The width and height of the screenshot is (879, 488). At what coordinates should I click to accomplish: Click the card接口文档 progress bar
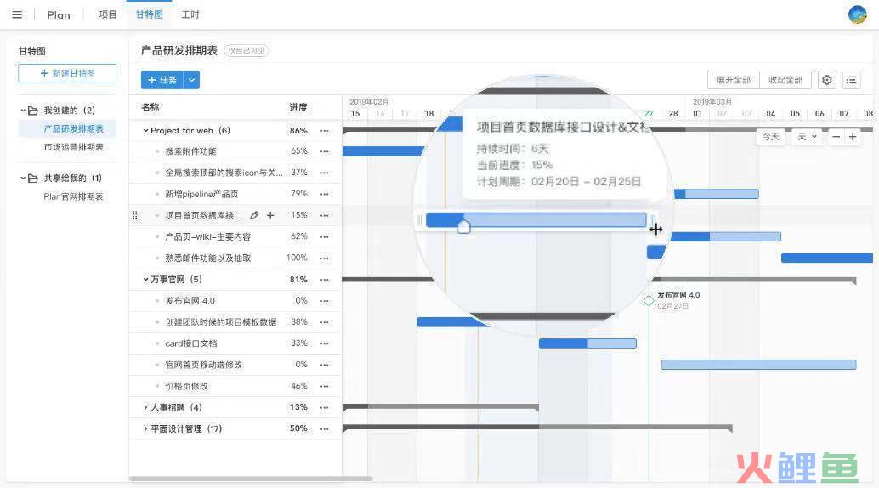(x=587, y=343)
